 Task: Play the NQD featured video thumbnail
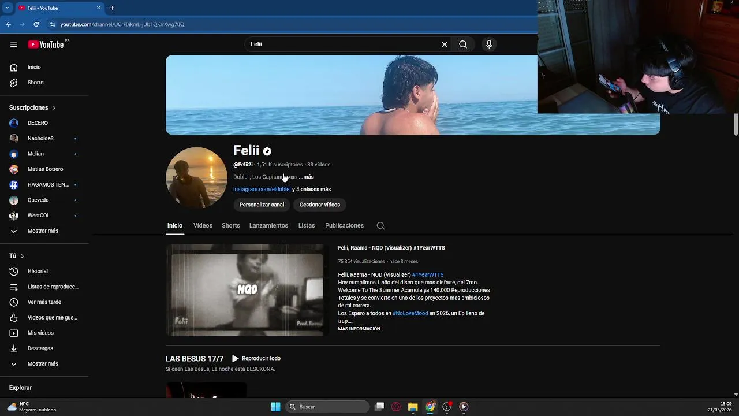pyautogui.click(x=248, y=290)
